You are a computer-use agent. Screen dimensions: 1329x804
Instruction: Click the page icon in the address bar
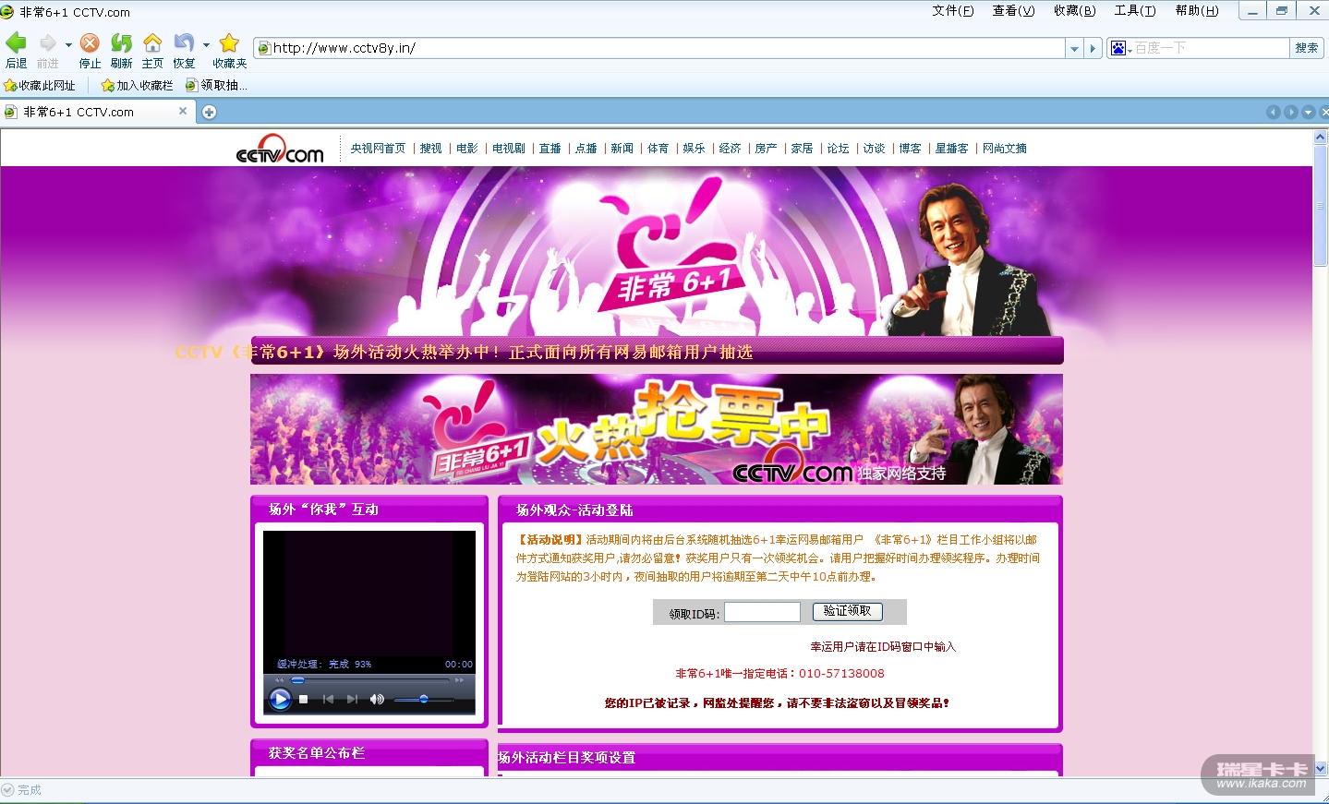[x=265, y=48]
